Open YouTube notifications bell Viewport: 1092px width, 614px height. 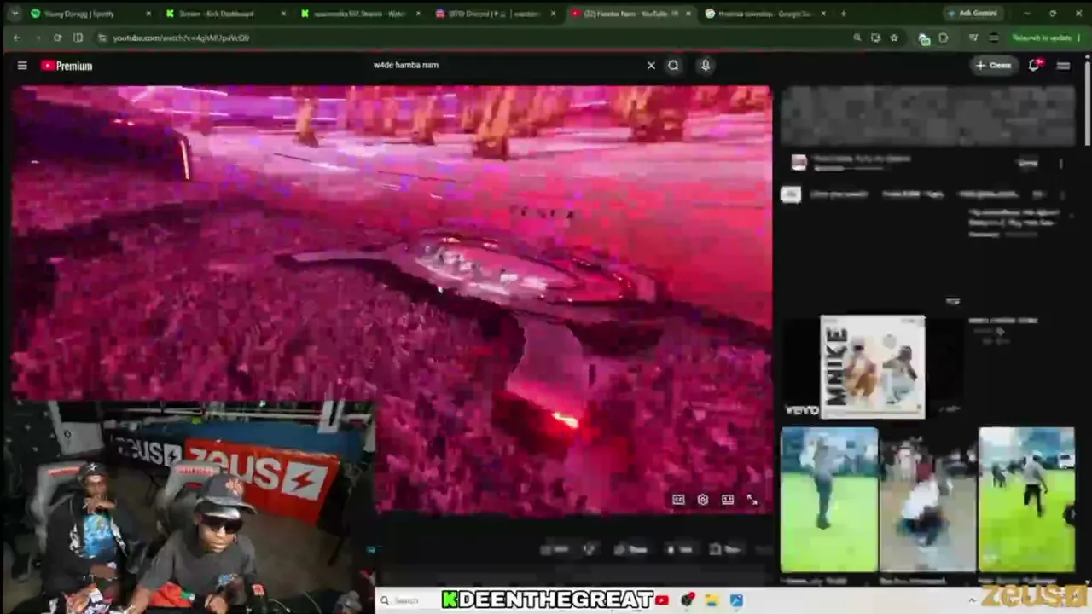coord(1034,66)
